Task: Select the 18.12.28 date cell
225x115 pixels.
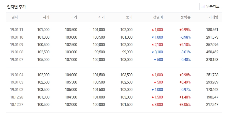Action: [x=17, y=97]
